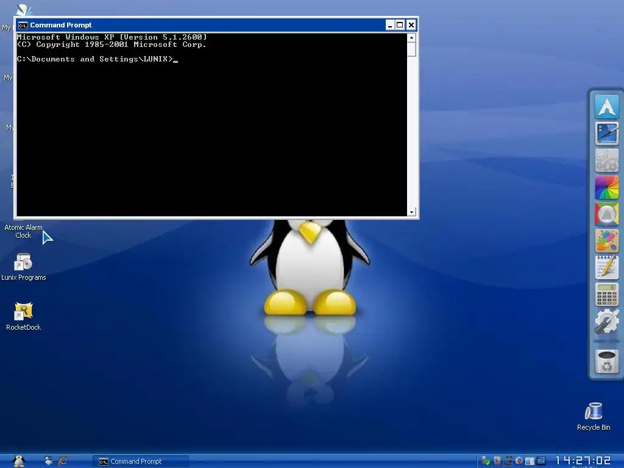
Task: Maximize the Command Prompt window
Action: [400, 25]
